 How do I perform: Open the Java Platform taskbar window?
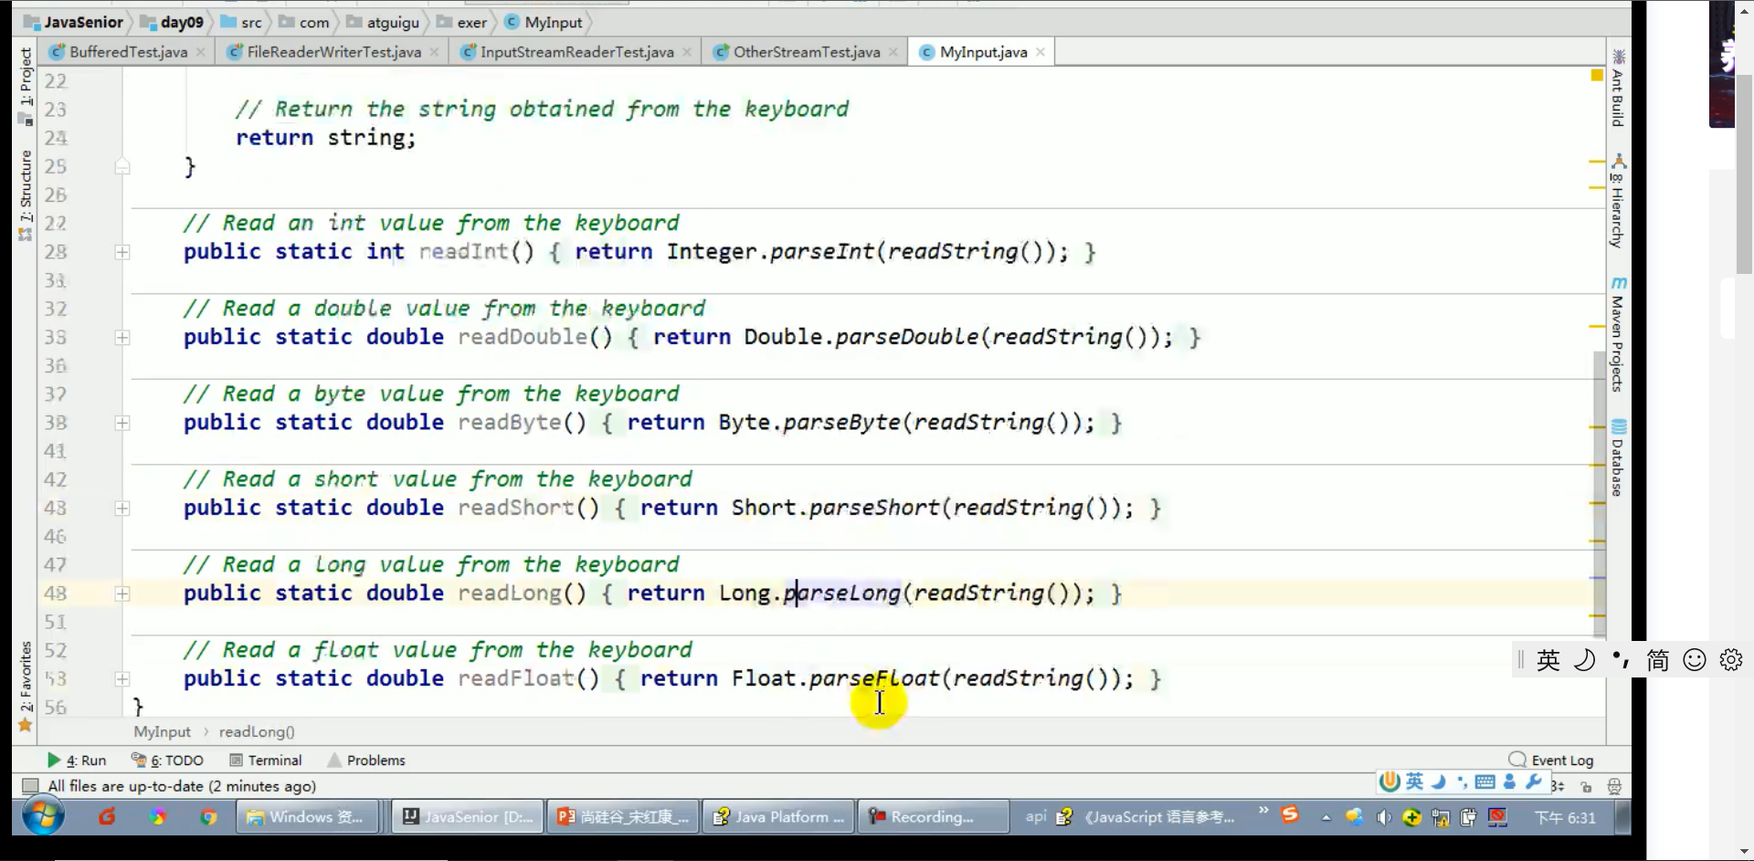779,816
